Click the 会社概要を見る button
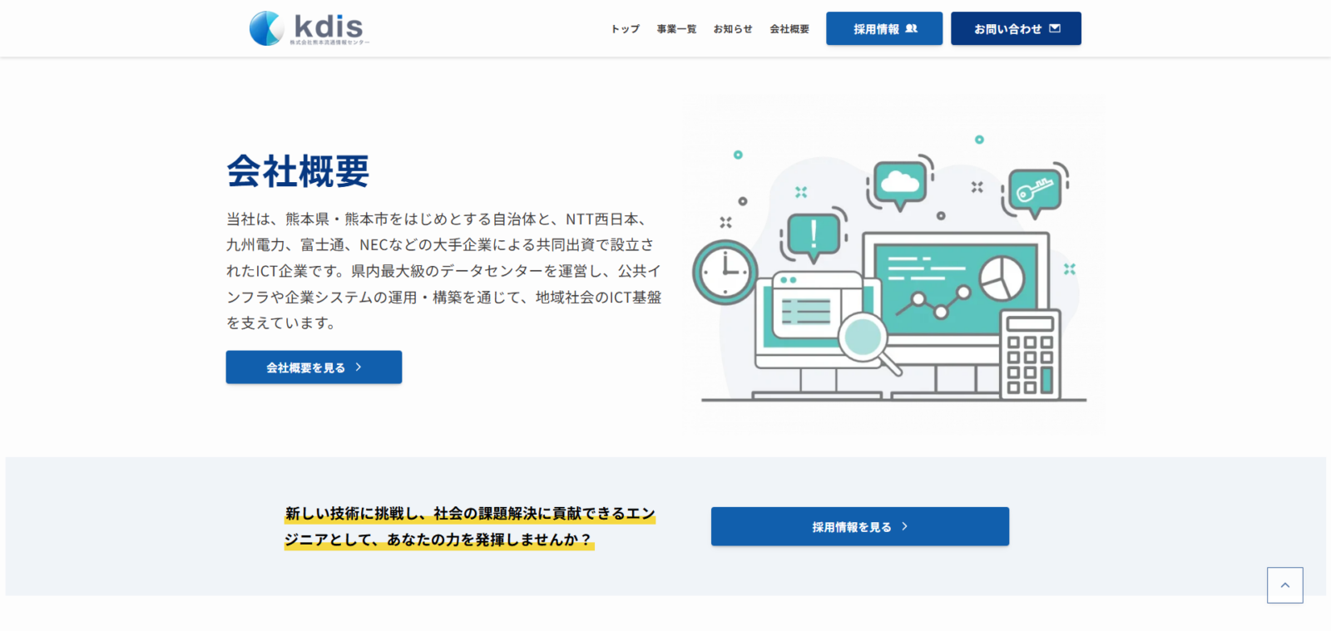The image size is (1331, 631). [314, 367]
